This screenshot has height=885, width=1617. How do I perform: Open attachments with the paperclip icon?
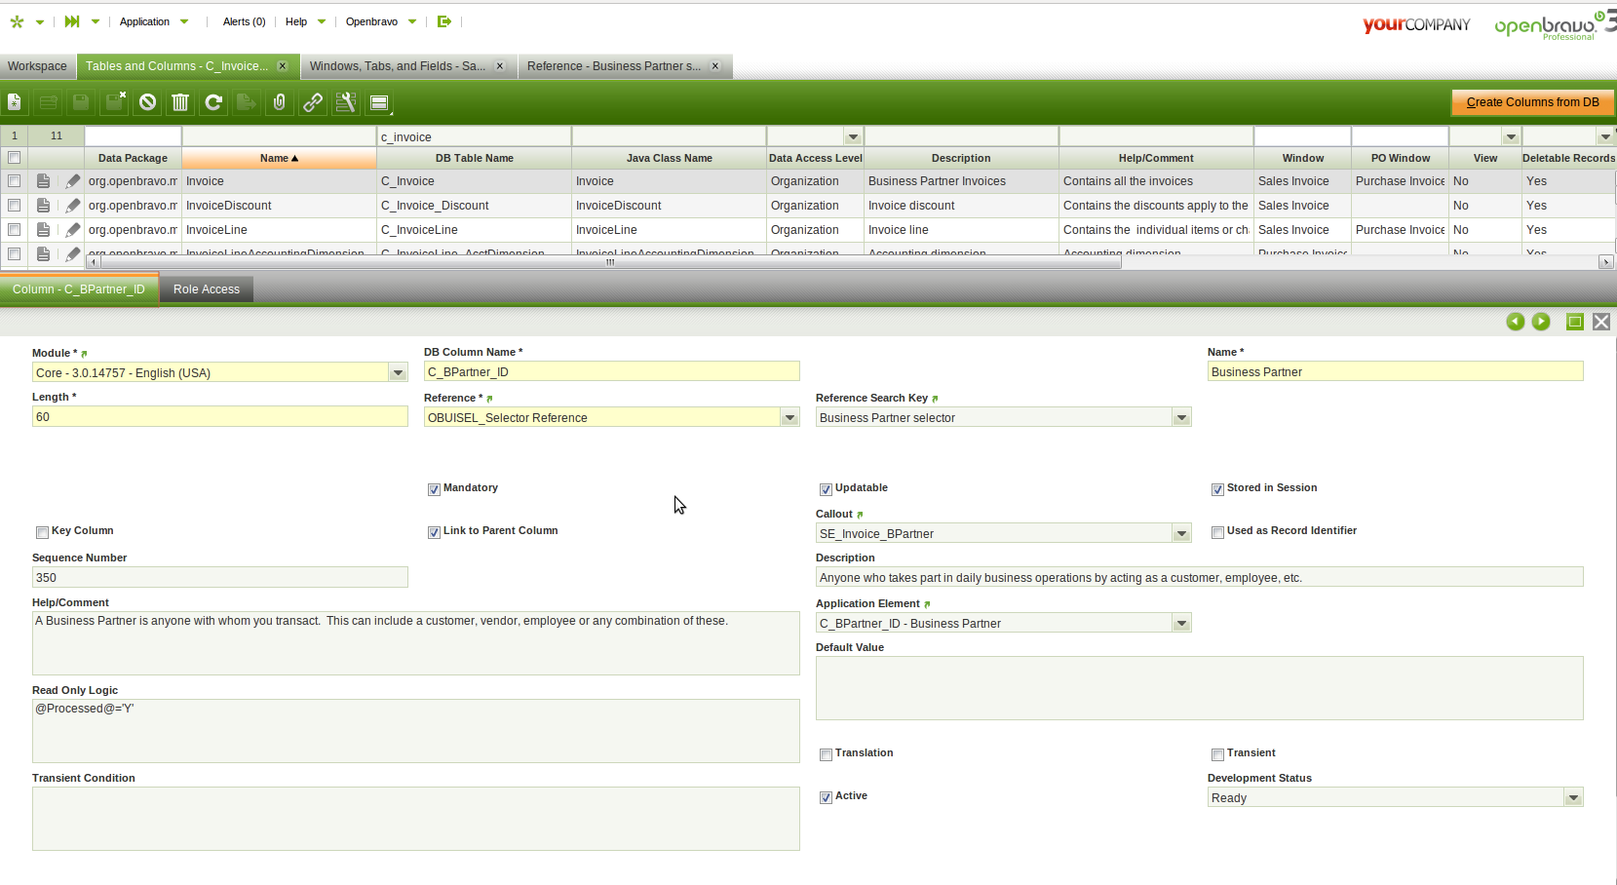click(x=280, y=102)
